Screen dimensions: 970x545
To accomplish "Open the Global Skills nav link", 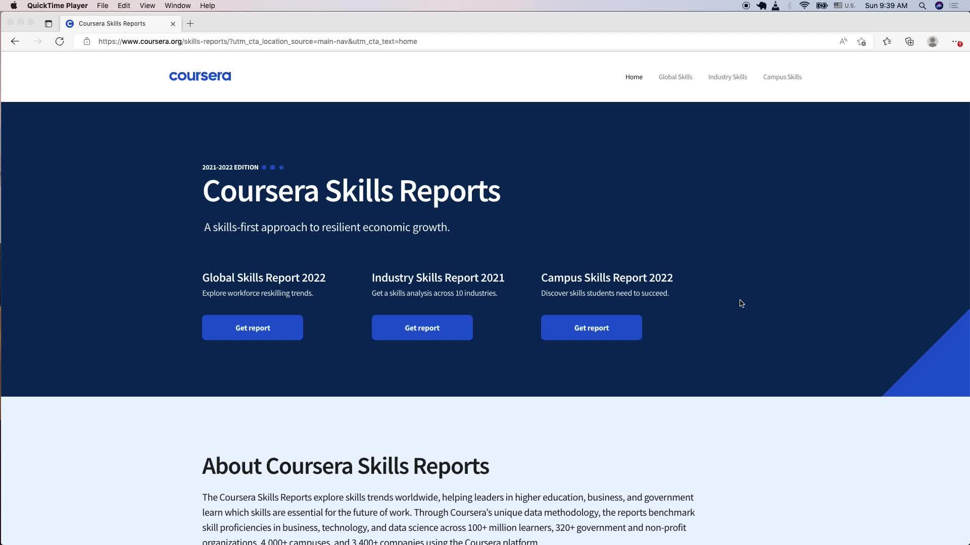I will [x=675, y=77].
